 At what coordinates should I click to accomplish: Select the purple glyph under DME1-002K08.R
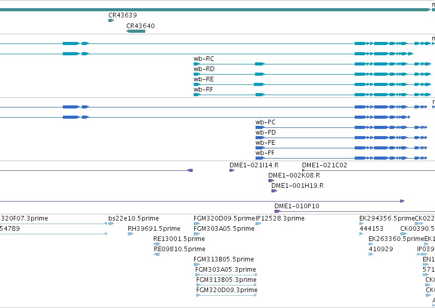271,181
